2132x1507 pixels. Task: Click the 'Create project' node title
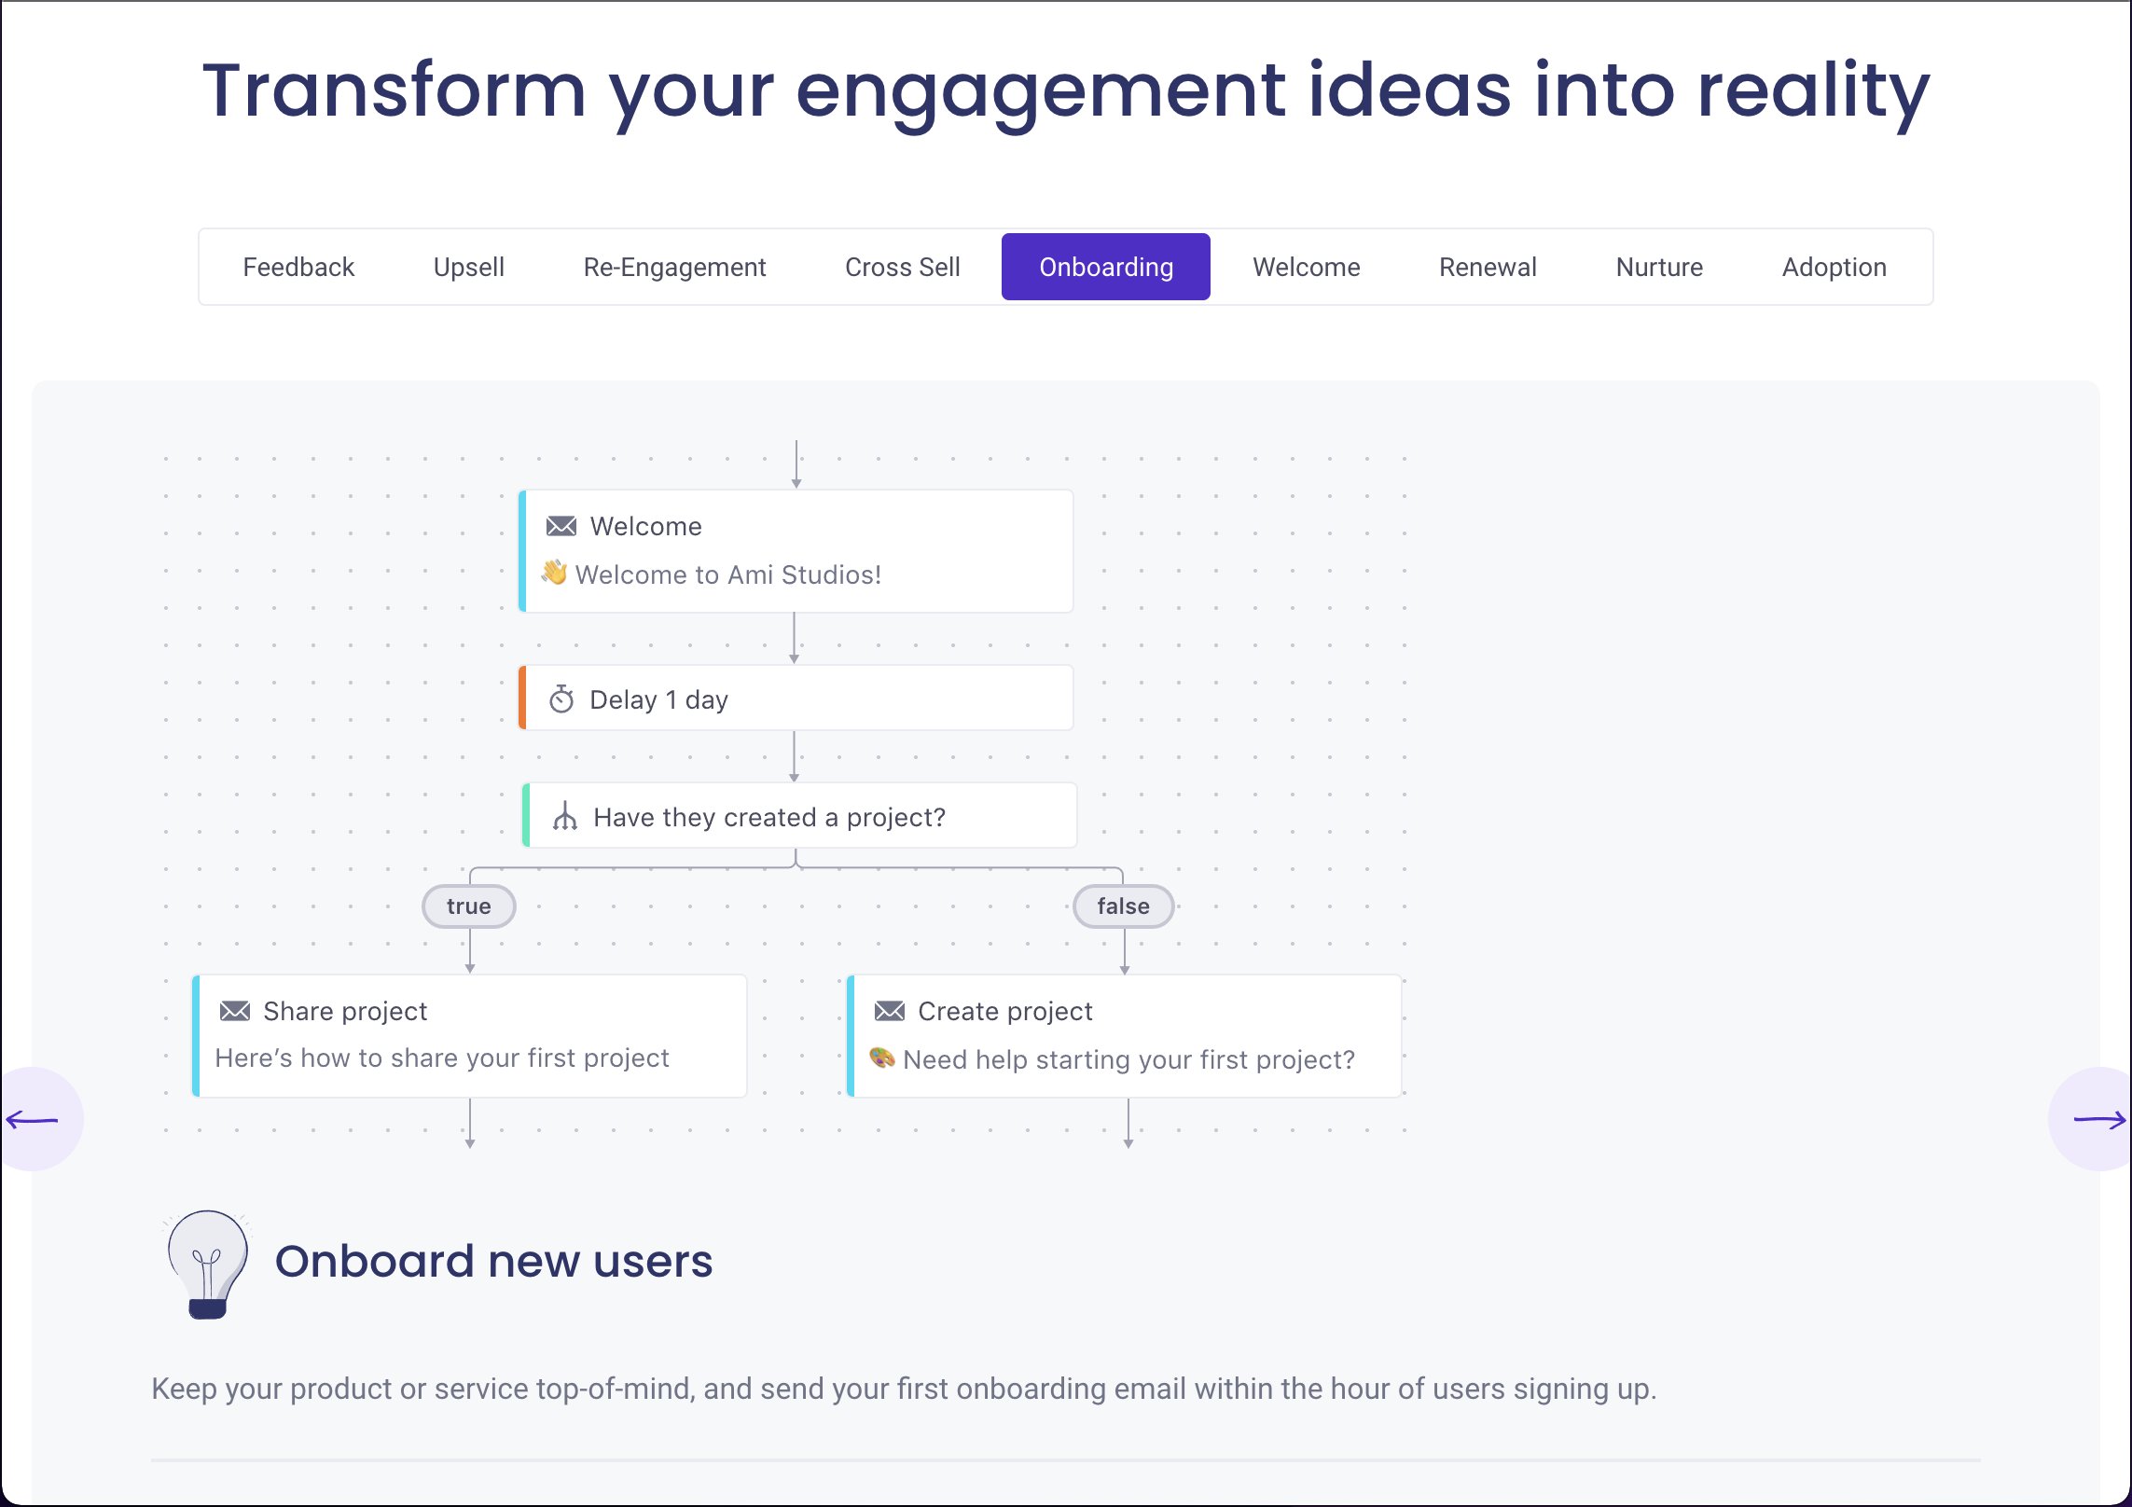[1005, 1011]
